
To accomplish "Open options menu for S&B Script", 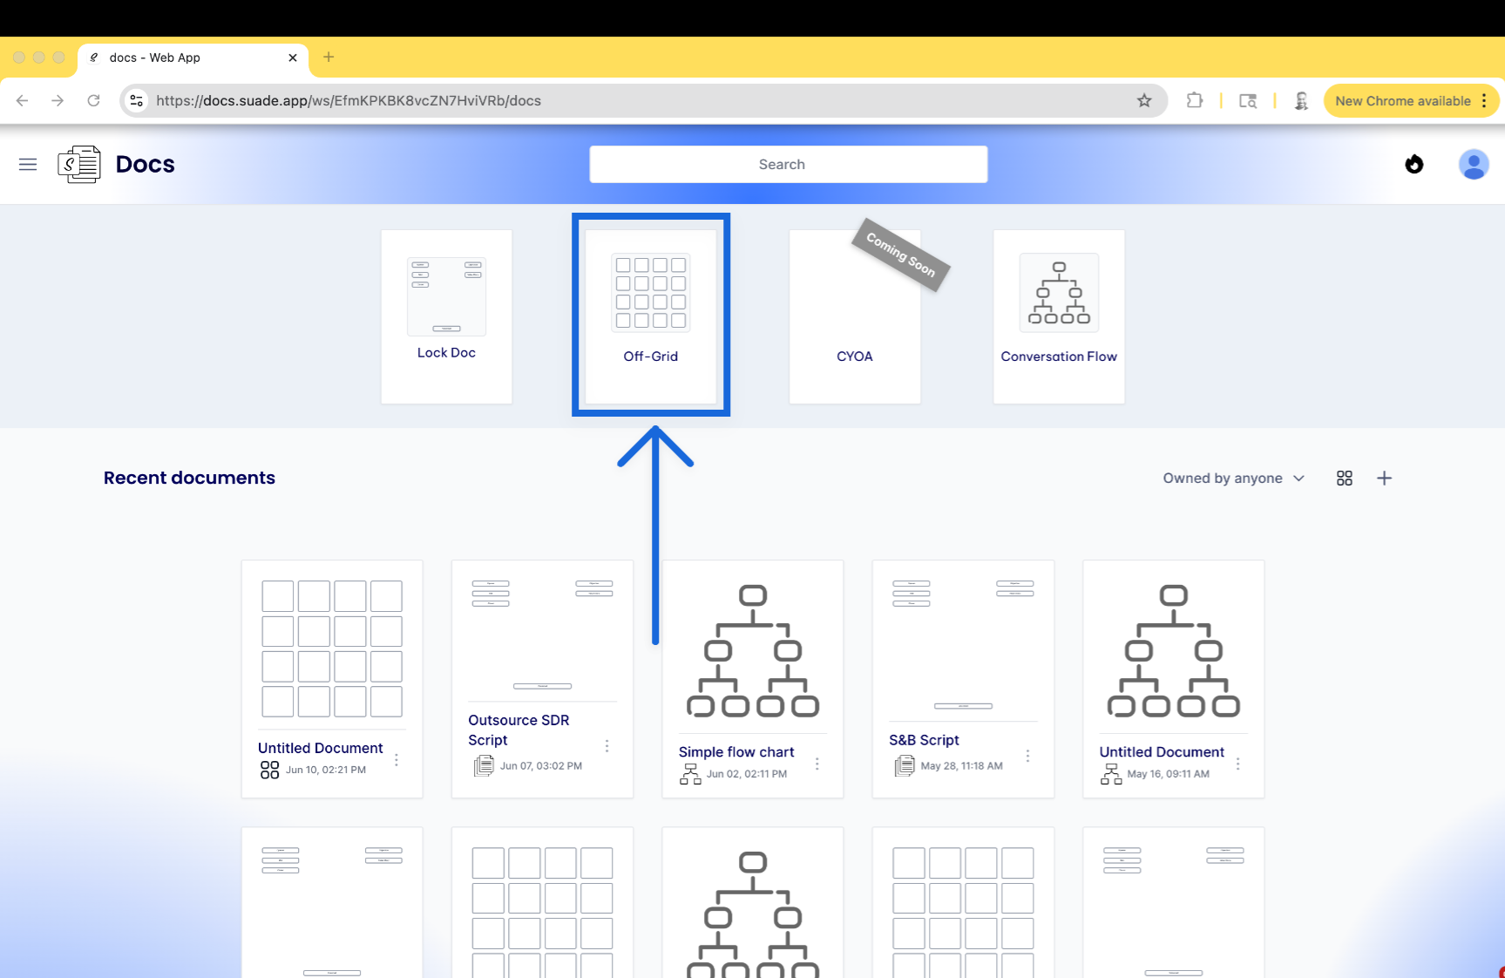I will [1027, 756].
